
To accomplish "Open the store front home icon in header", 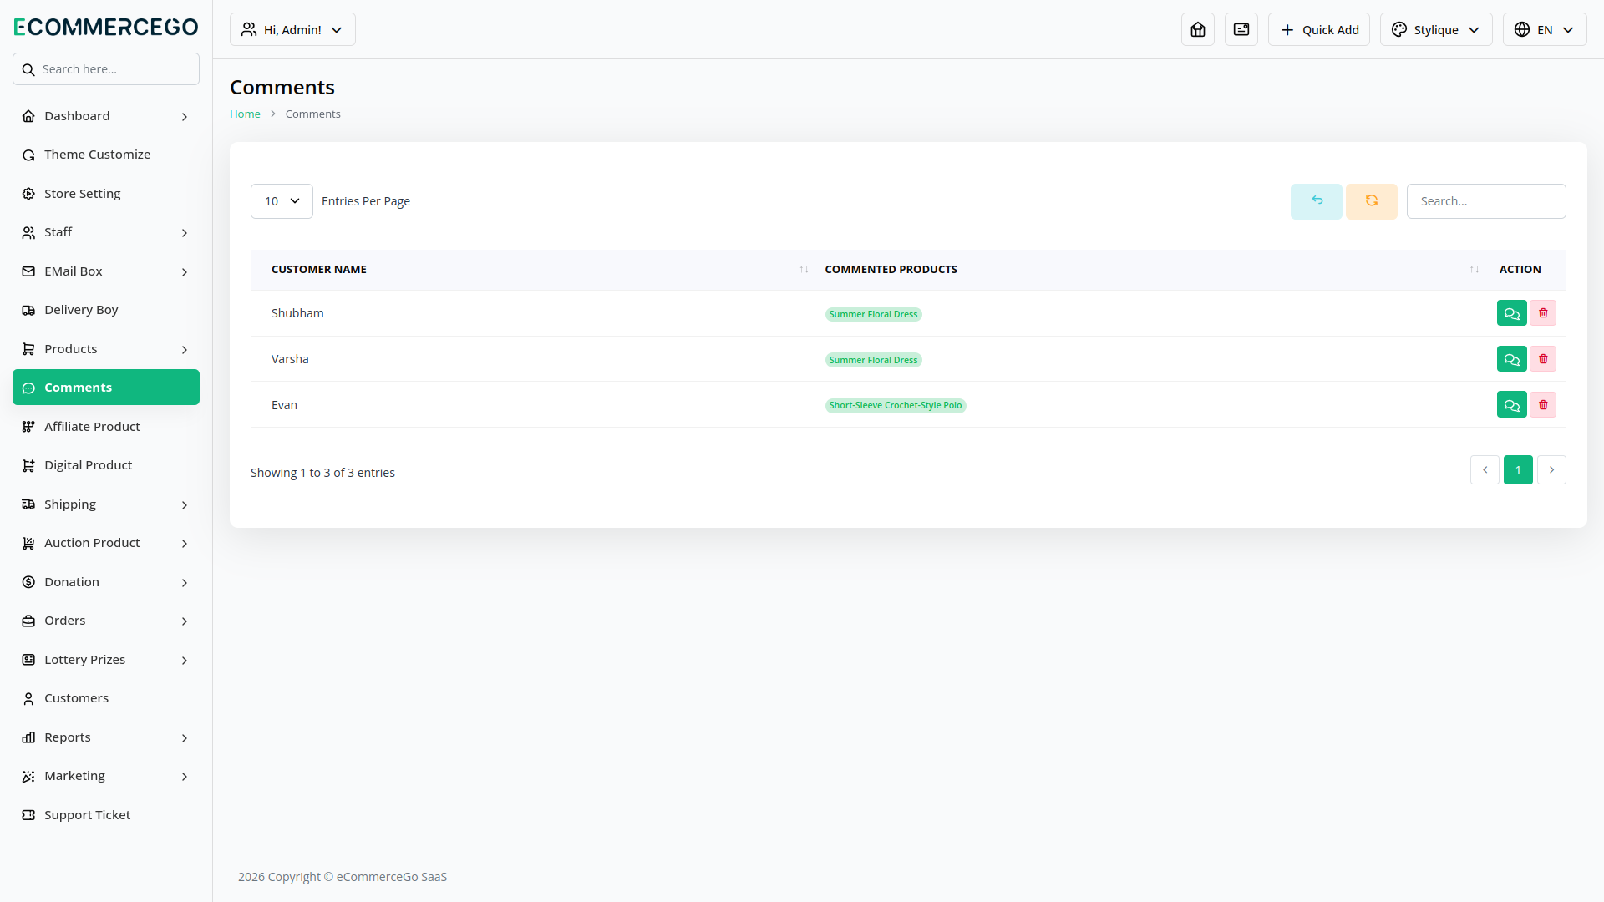I will pyautogui.click(x=1198, y=29).
